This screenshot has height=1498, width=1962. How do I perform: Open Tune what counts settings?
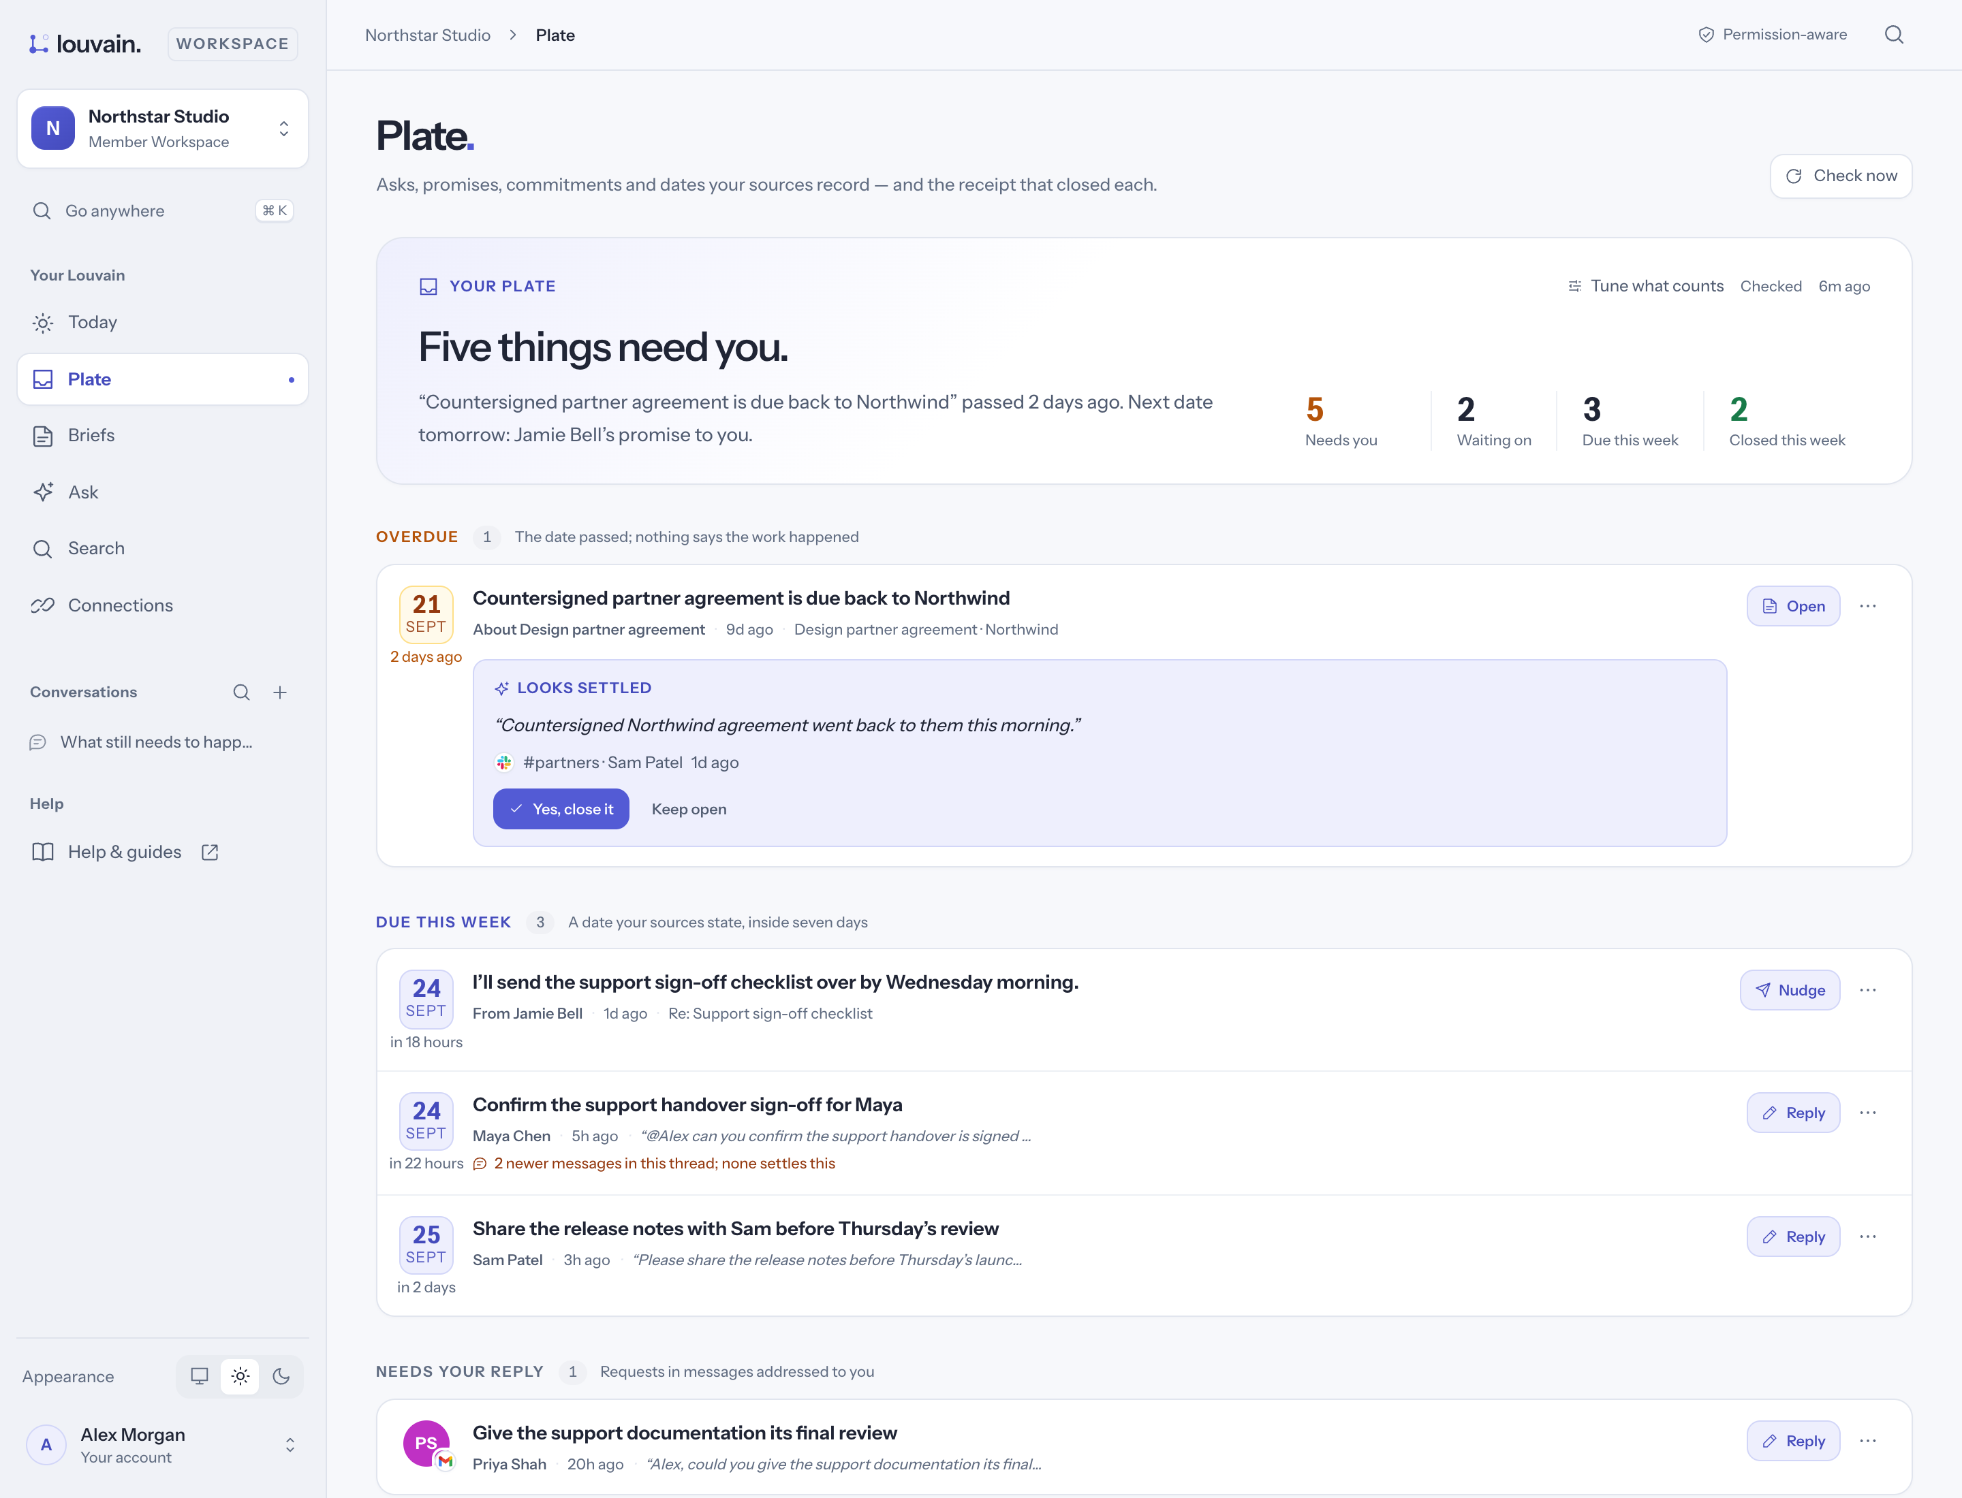click(1645, 286)
